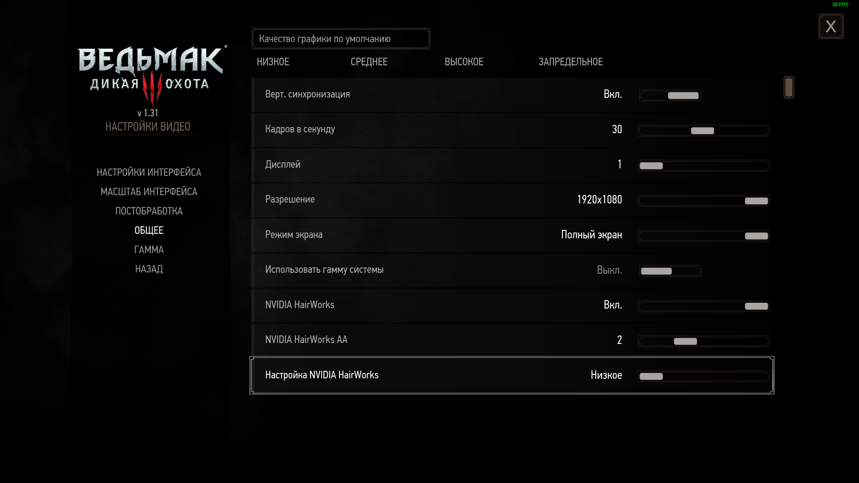Open ОБЩЕЕ settings section
This screenshot has height=483, width=859.
pyautogui.click(x=149, y=230)
